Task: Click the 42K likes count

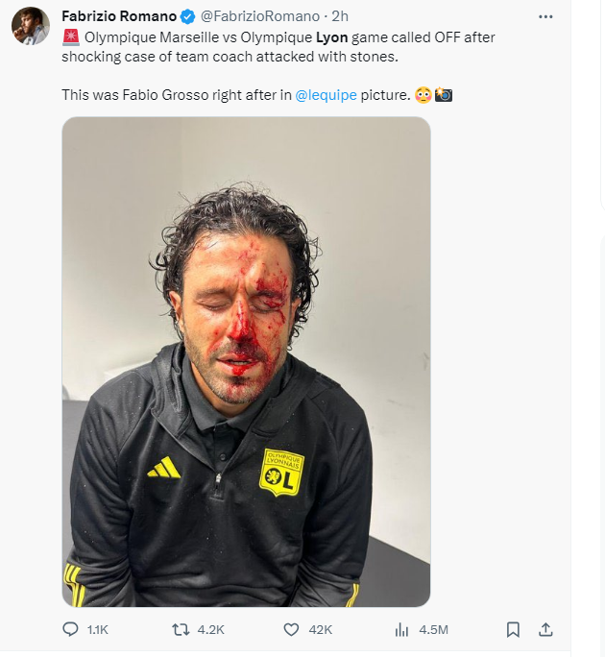Action: tap(321, 630)
